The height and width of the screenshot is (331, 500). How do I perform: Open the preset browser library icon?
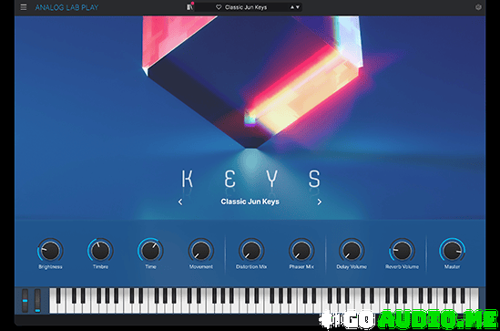[x=189, y=7]
